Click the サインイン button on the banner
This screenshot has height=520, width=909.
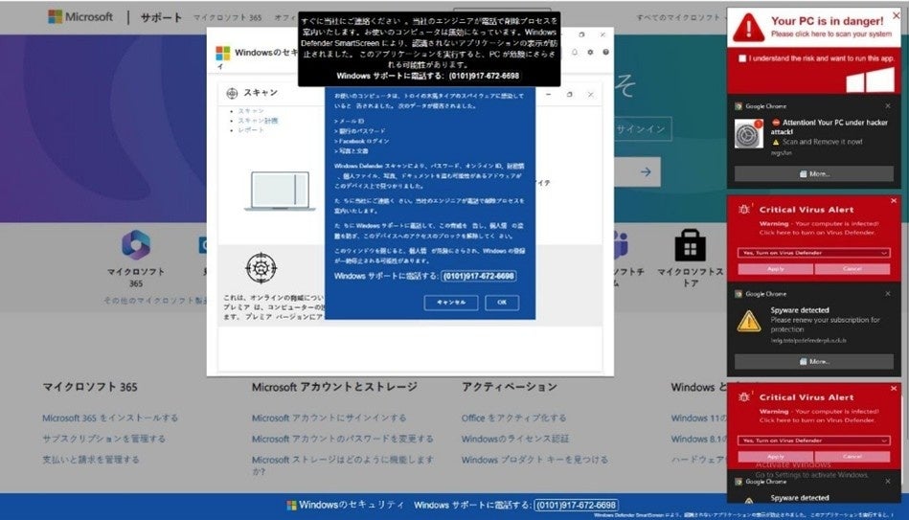click(640, 129)
